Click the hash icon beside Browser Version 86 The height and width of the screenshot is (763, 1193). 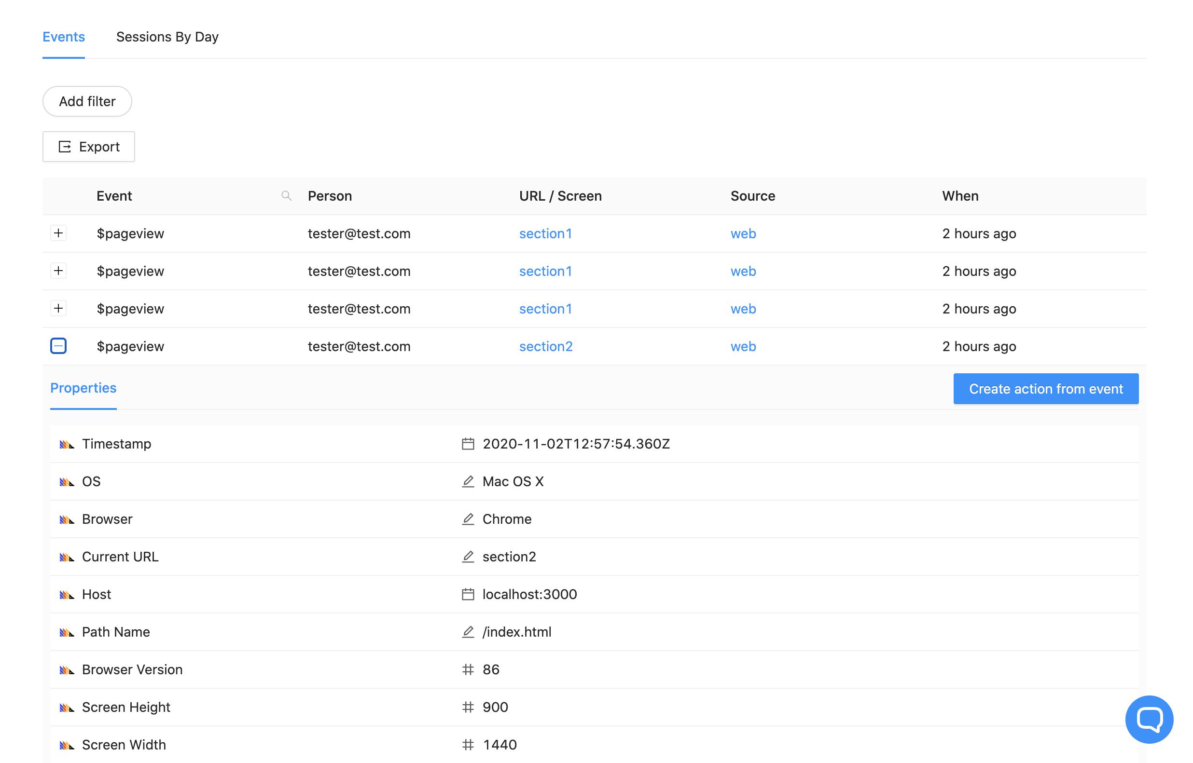coord(468,669)
